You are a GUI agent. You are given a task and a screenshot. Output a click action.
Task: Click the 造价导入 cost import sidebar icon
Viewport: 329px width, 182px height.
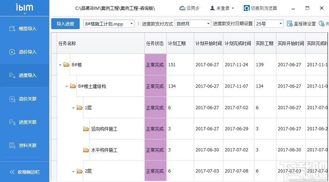coord(12,52)
